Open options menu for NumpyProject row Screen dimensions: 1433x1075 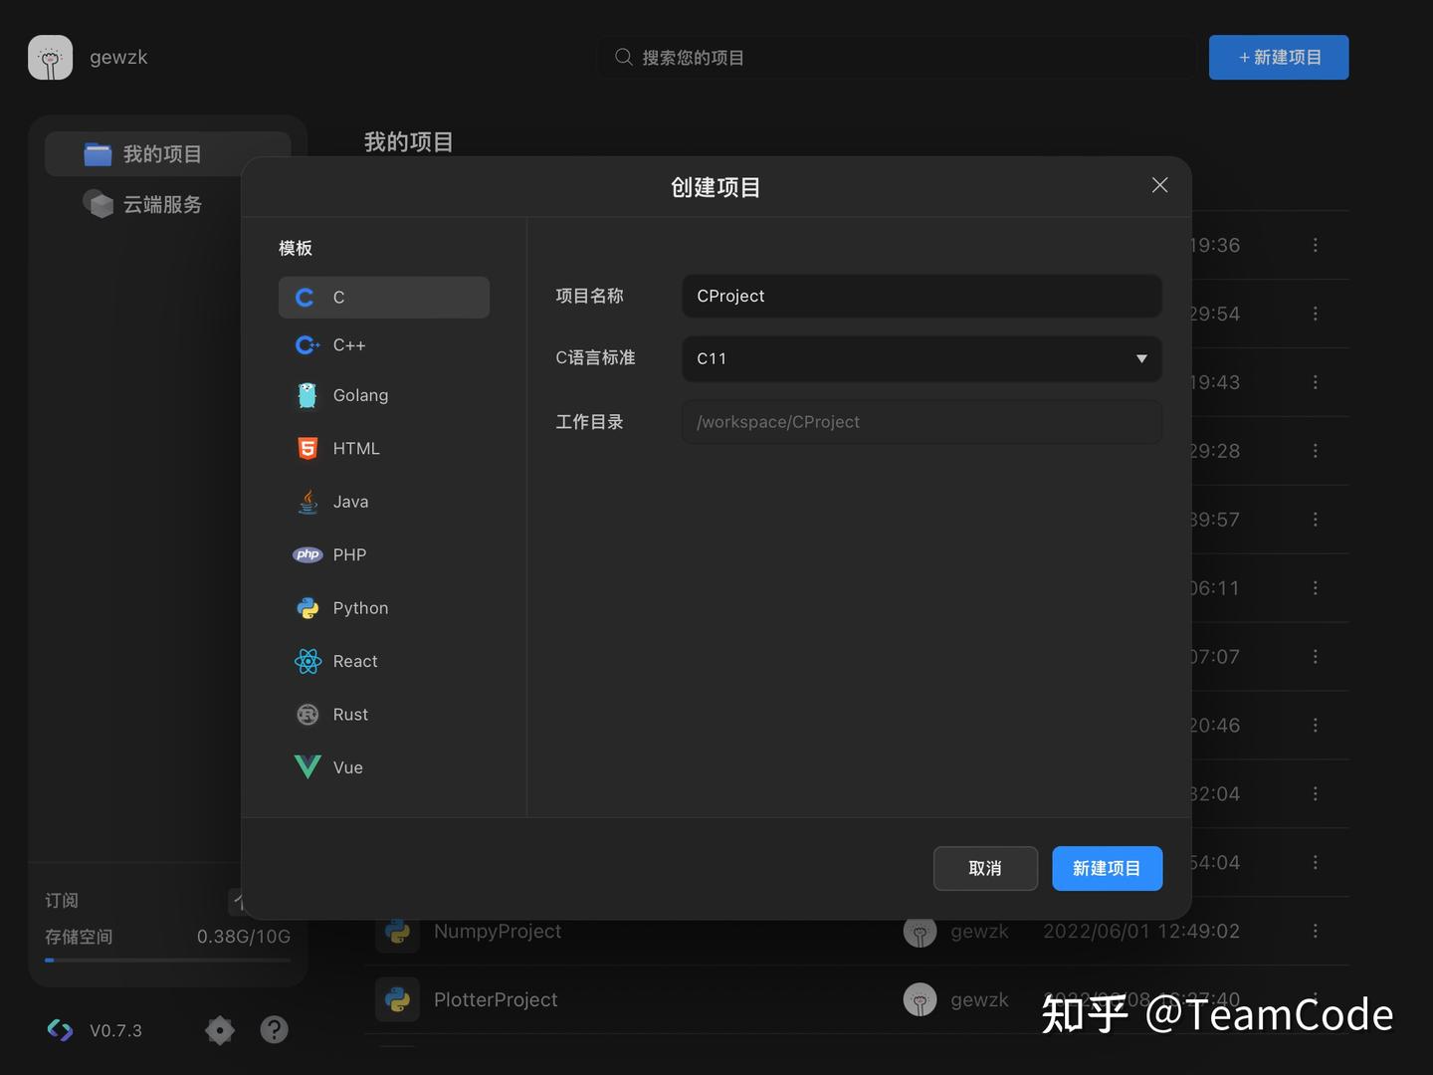(x=1315, y=931)
